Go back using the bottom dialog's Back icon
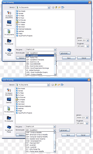93x154 pixels. [x=53, y=85]
